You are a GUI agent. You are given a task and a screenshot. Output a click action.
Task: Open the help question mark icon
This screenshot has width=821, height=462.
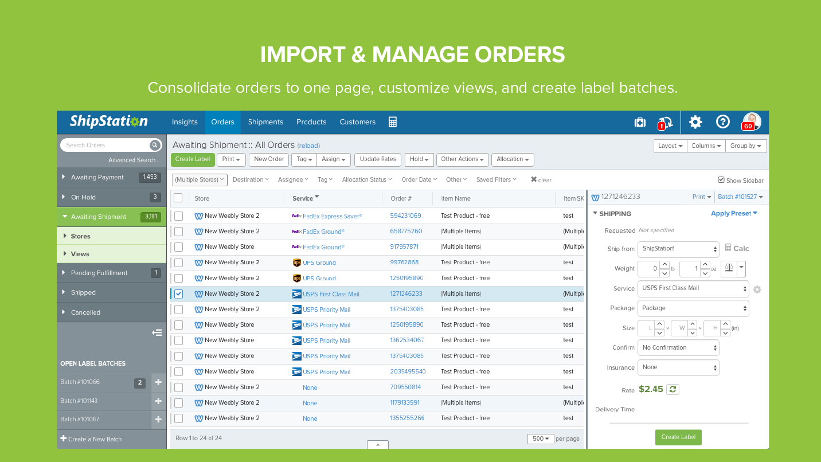[x=723, y=122]
